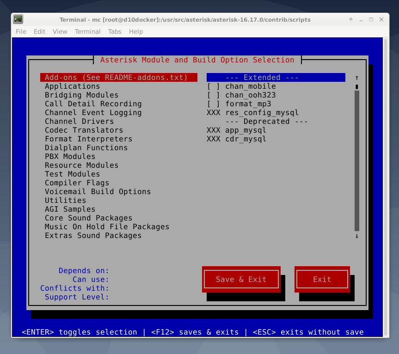Open the Terminal menu
The image size is (399, 354).
coord(87,31)
